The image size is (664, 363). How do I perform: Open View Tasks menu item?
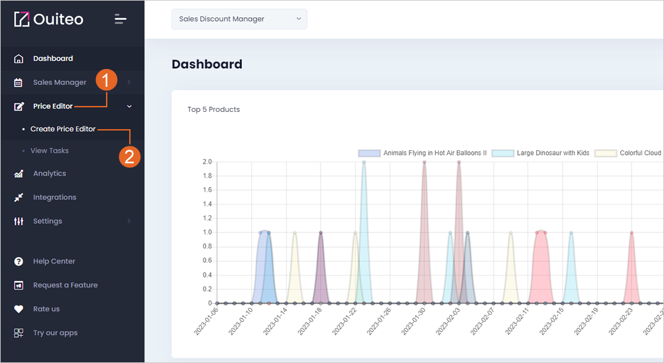click(50, 150)
